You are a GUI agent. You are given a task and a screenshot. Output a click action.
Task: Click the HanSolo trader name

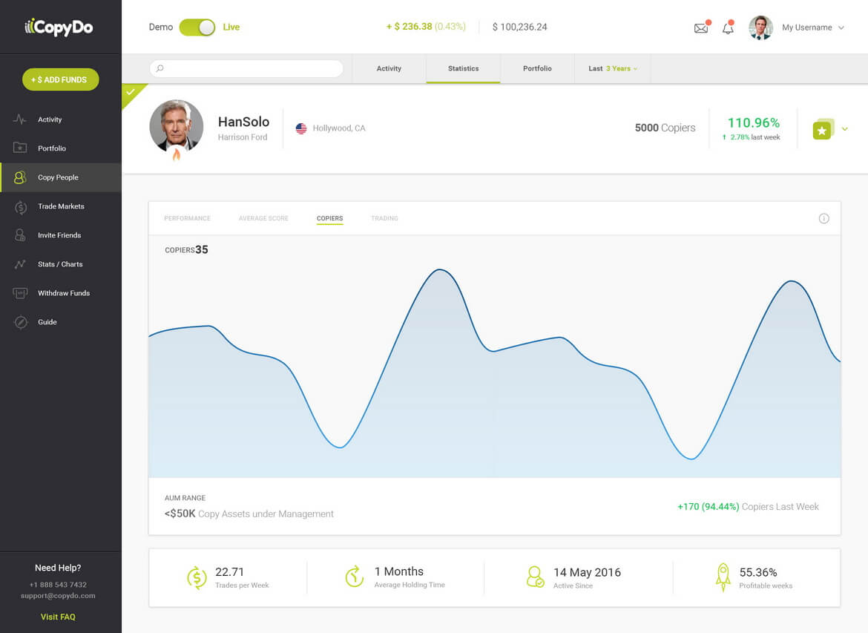click(x=243, y=122)
